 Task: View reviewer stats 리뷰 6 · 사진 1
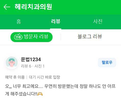33,66
